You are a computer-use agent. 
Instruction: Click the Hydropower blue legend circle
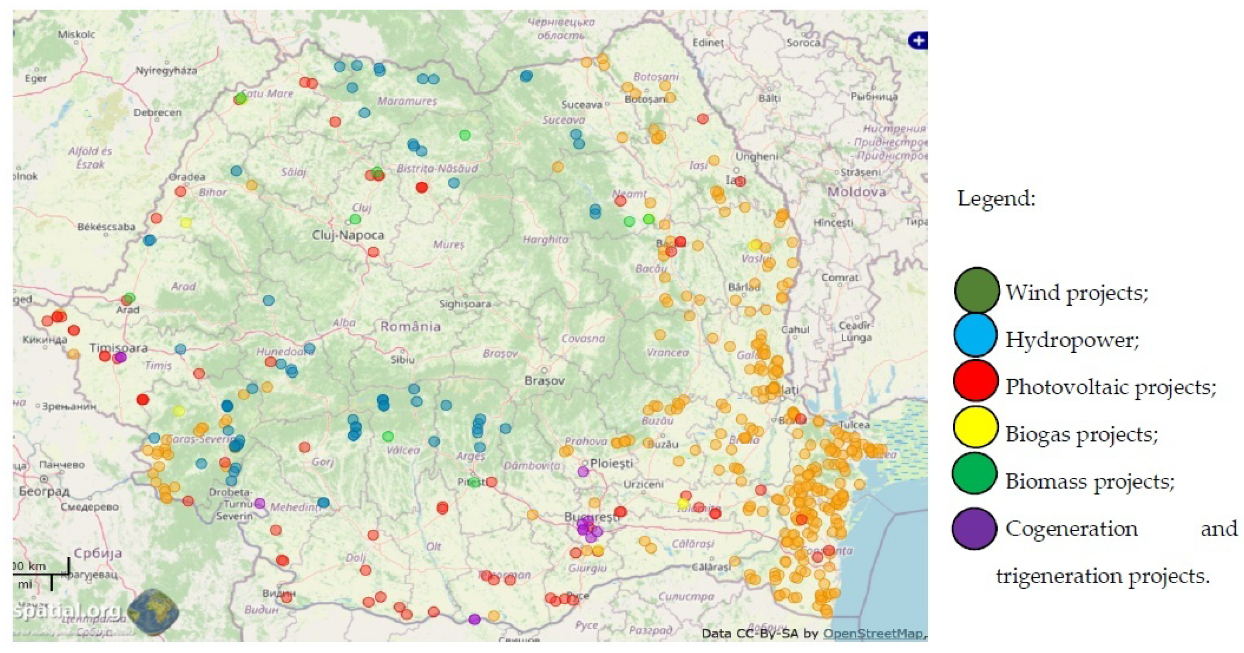tap(975, 336)
